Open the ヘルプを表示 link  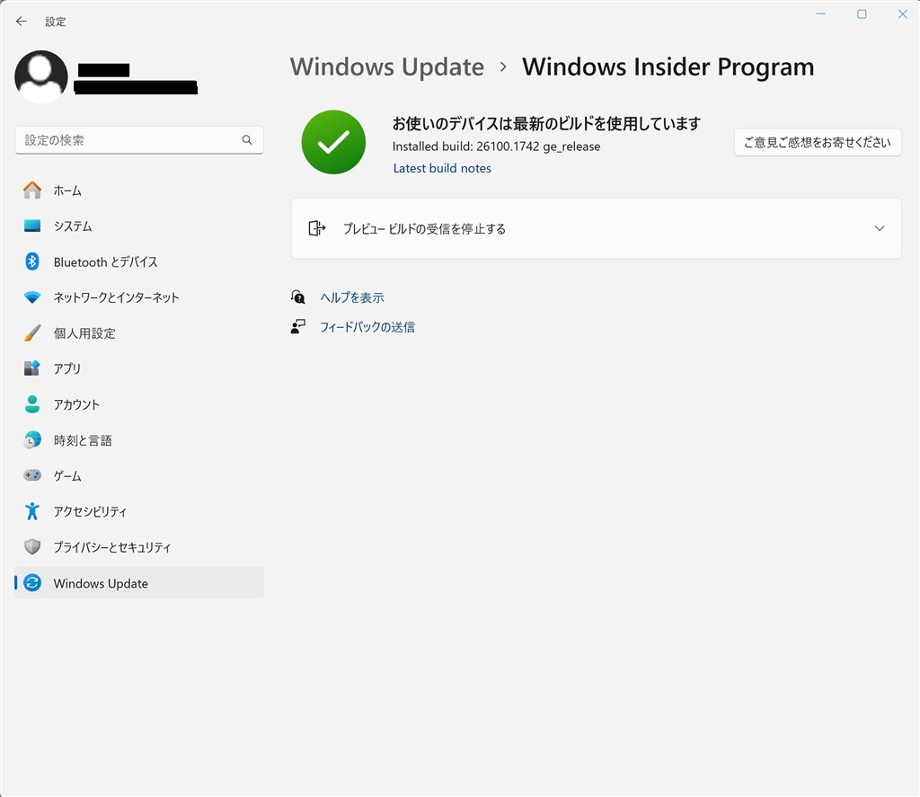coord(352,297)
